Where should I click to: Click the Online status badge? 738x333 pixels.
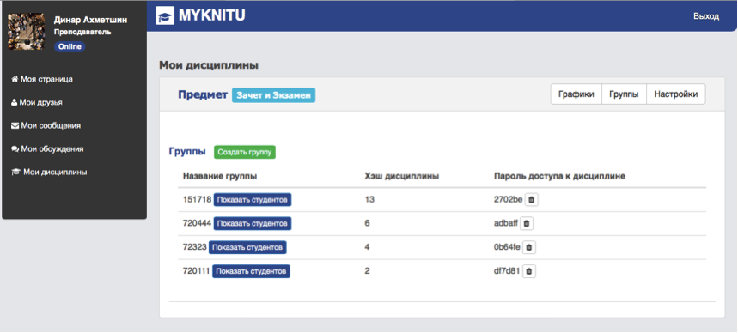(70, 46)
